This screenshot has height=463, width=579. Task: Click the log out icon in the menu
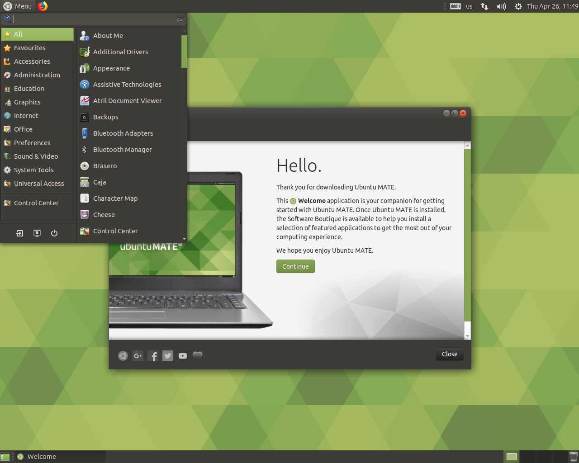[20, 233]
